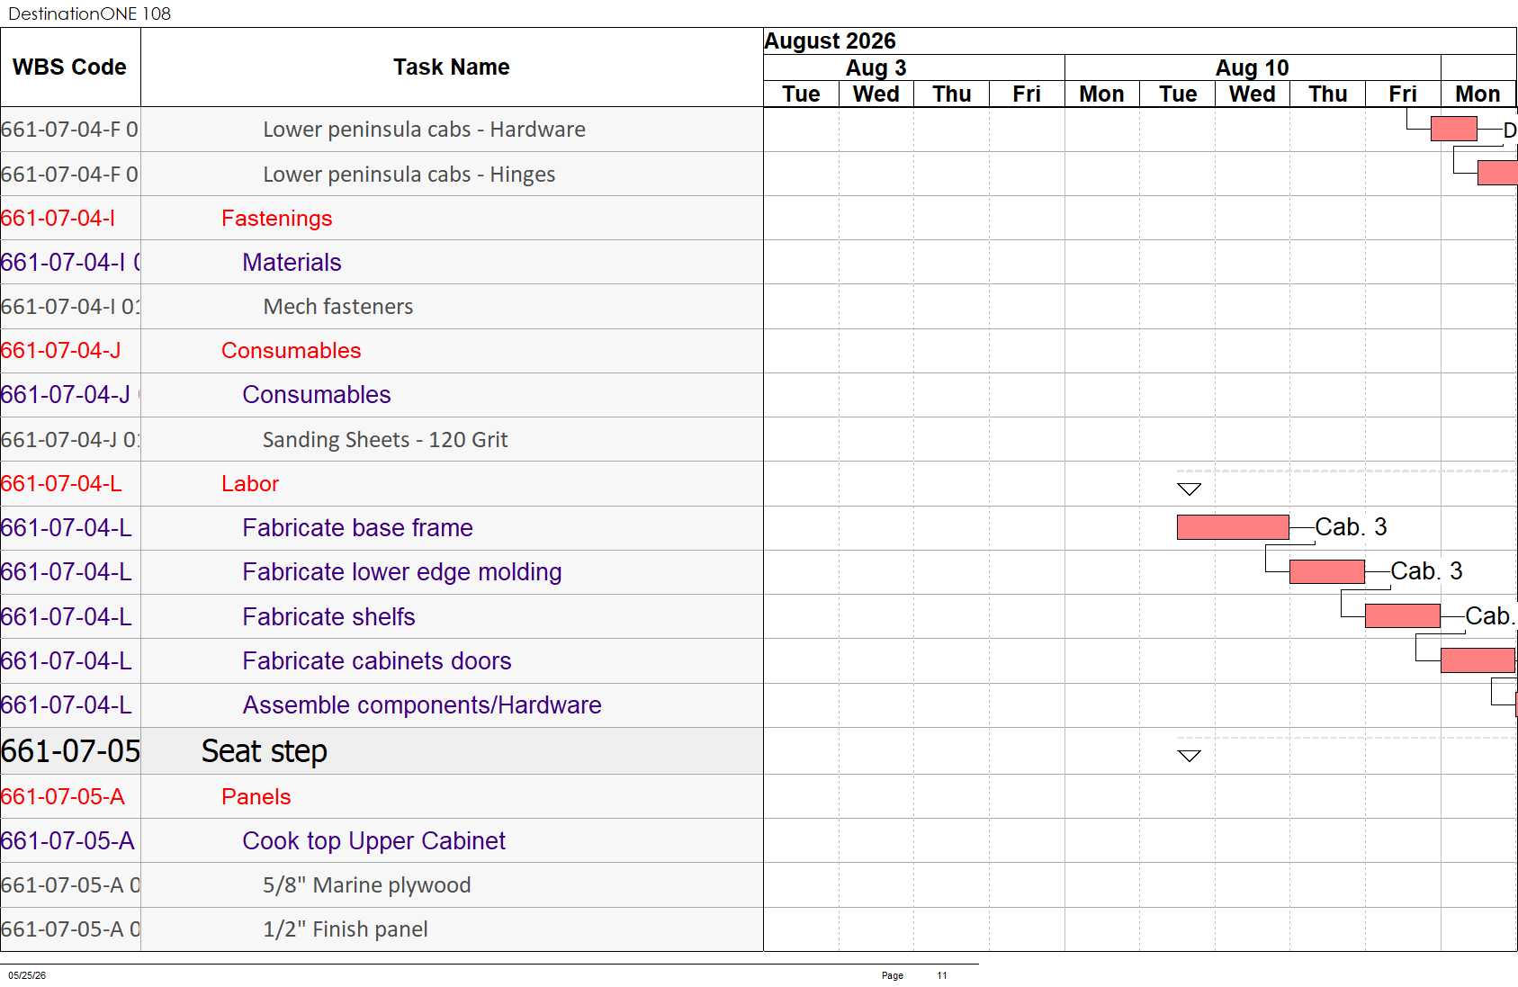Click the Cab. 3 label beside edge molding bar

pyautogui.click(x=1426, y=571)
